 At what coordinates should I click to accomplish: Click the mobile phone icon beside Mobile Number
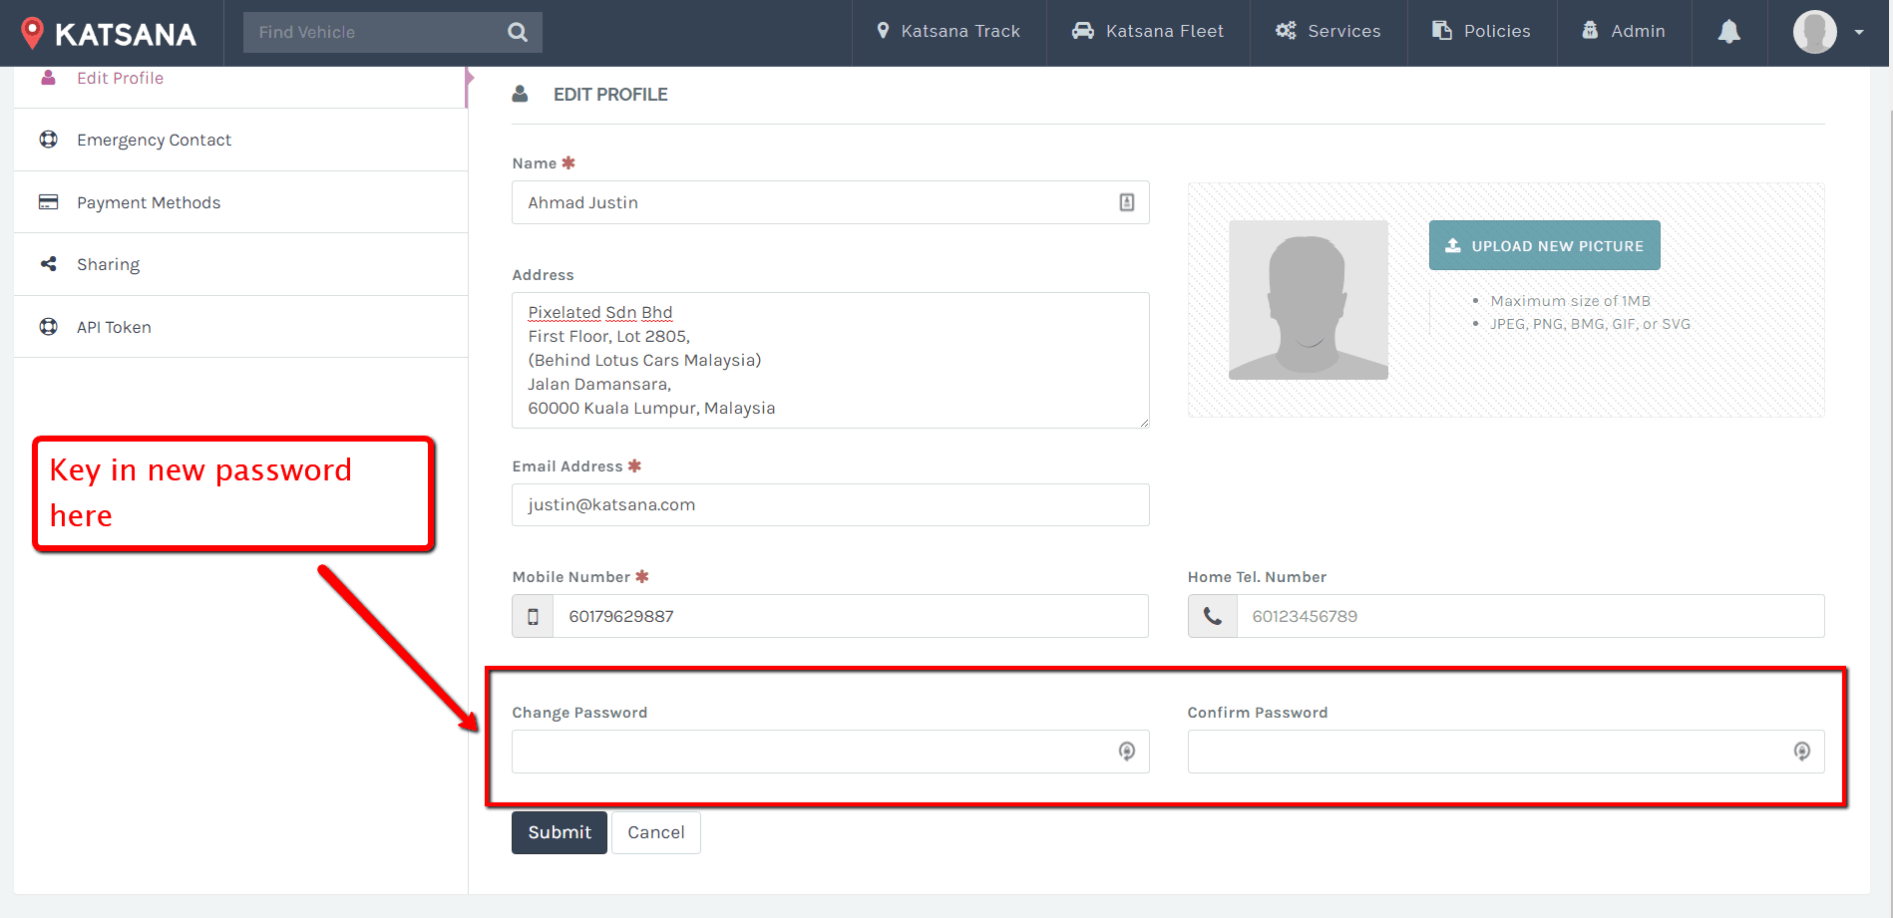tap(533, 617)
